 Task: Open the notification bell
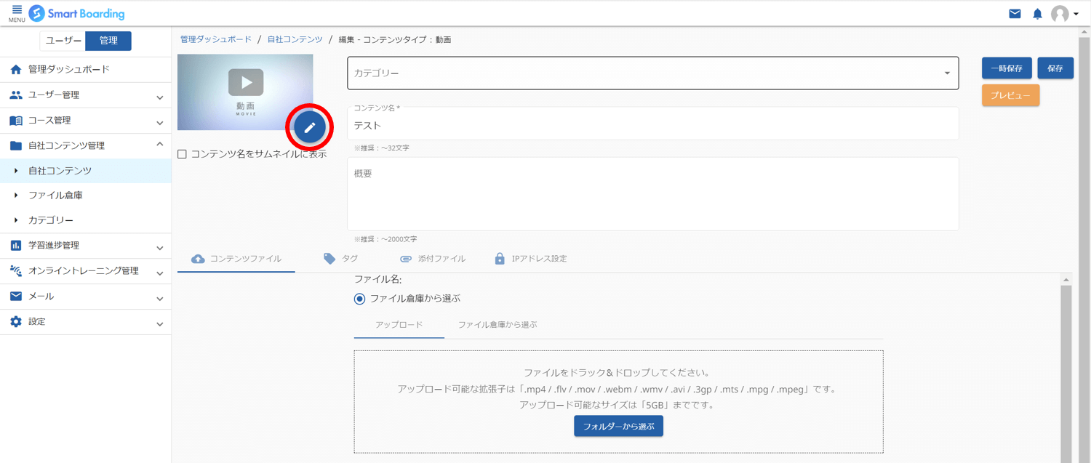[1038, 14]
